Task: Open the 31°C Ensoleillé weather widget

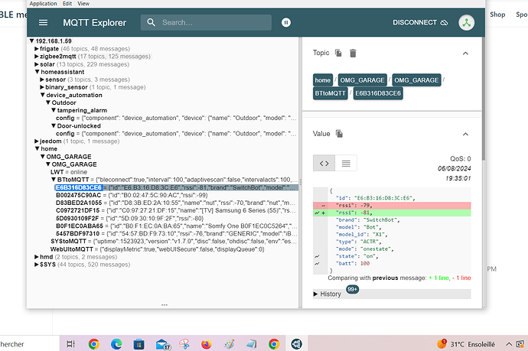Action: tap(466, 344)
